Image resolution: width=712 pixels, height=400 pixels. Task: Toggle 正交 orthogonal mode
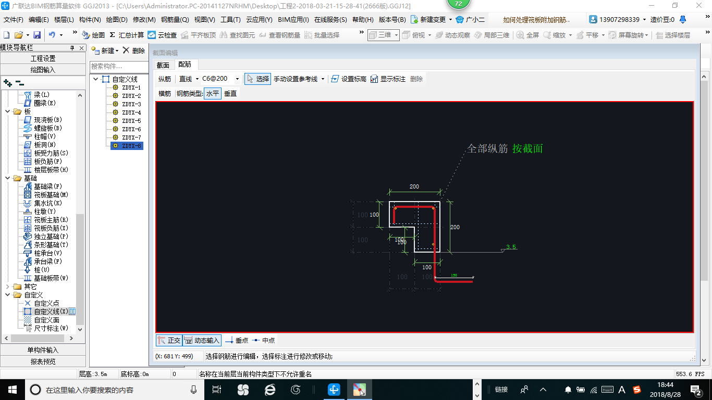[169, 341]
